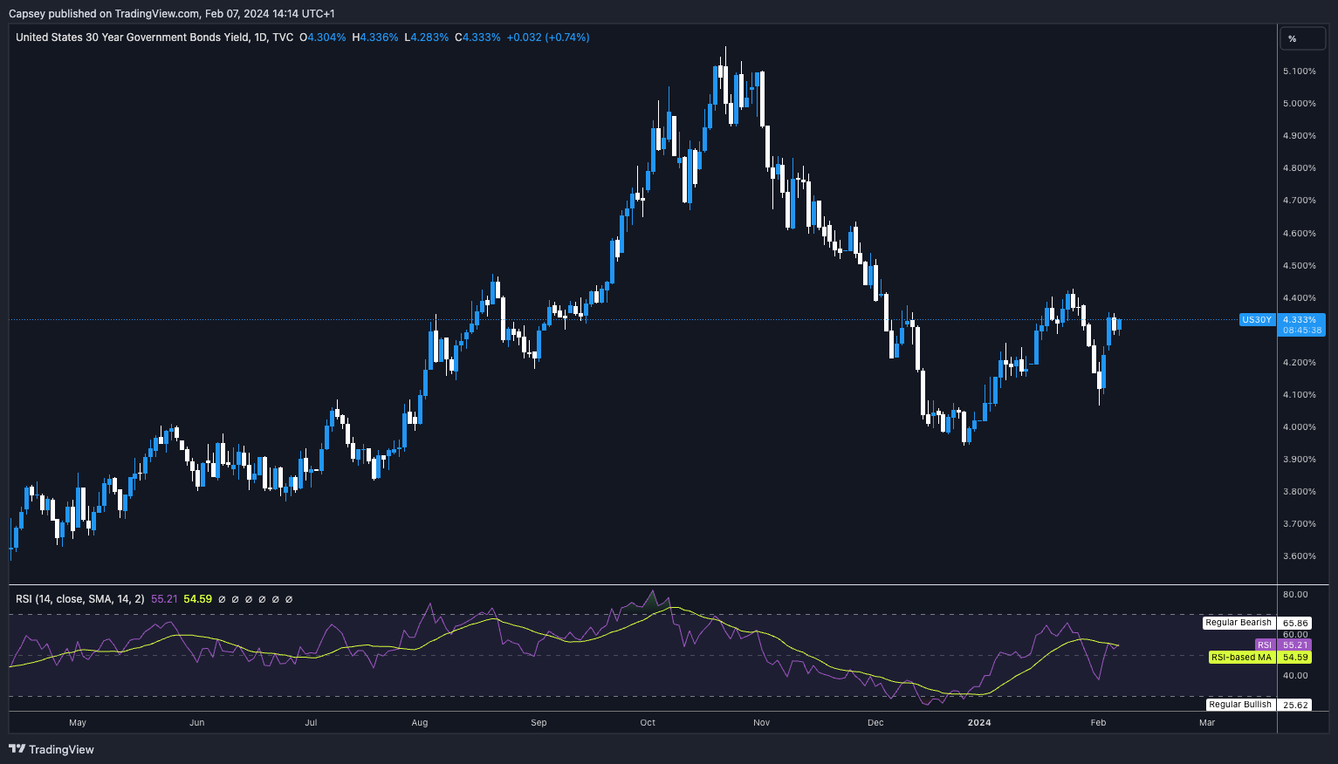
Task: Click the 5.000% price axis level
Action: pos(1299,104)
